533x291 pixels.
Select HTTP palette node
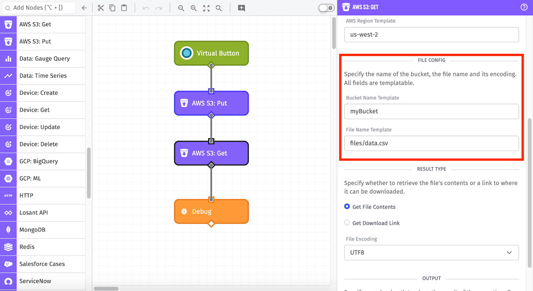(43, 195)
